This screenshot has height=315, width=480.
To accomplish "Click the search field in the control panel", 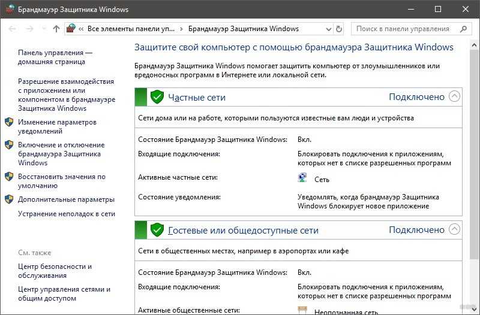I will tap(411, 29).
